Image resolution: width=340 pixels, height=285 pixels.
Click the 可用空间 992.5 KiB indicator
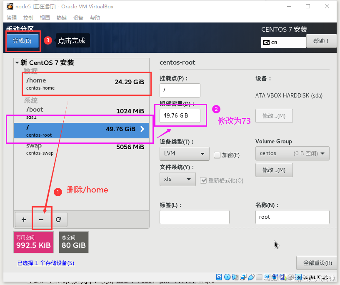34,242
